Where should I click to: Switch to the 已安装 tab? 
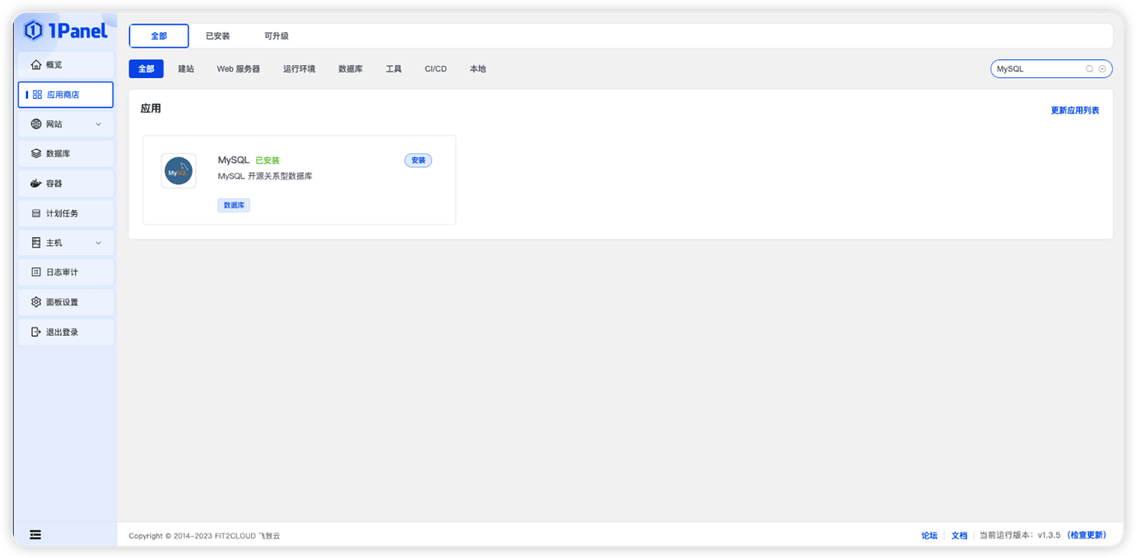tap(216, 35)
